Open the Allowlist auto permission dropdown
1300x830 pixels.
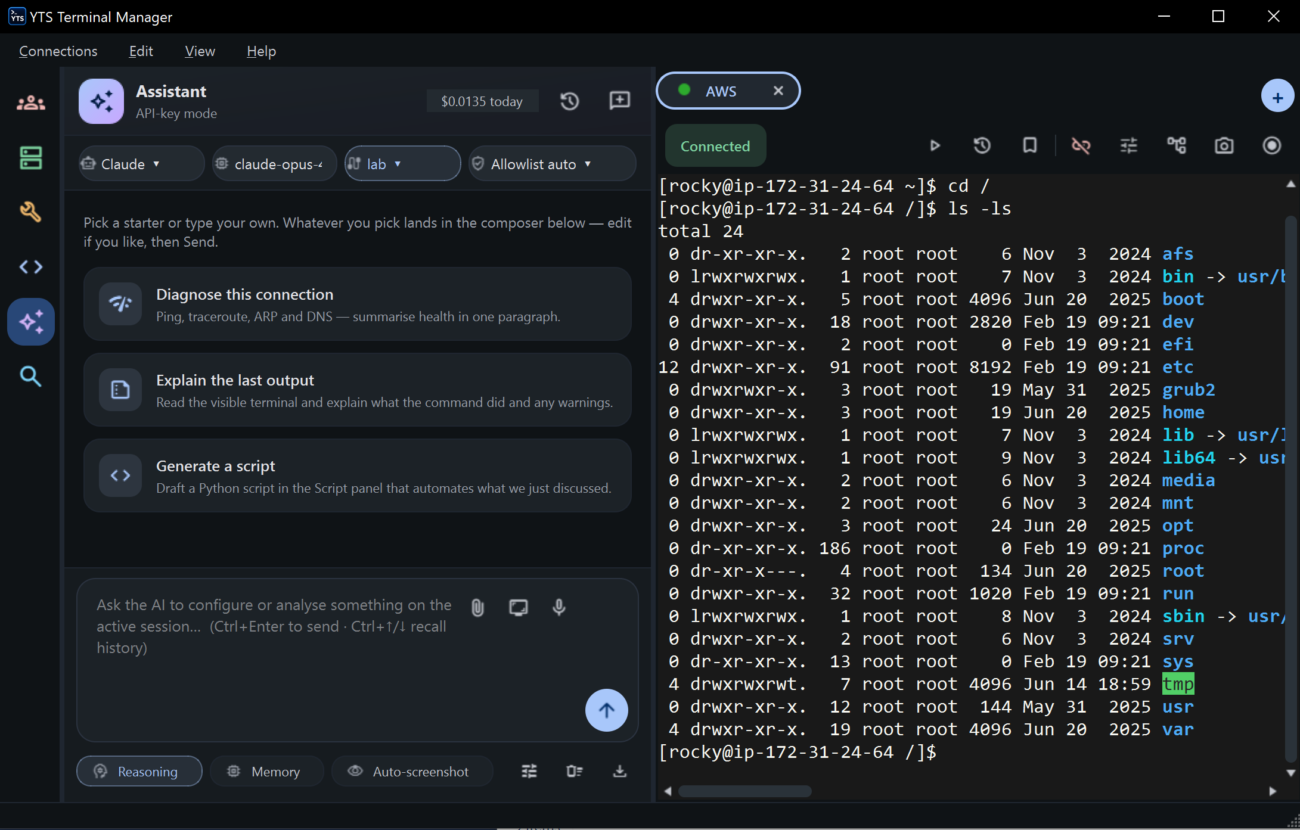[553, 164]
